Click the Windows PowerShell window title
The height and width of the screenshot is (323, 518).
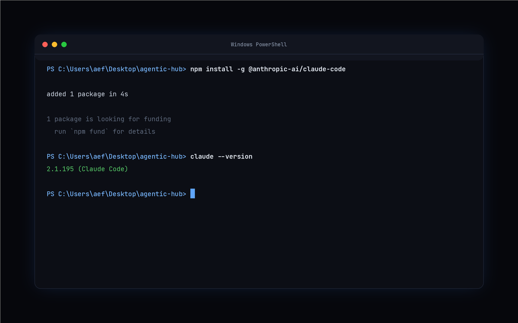pyautogui.click(x=259, y=44)
